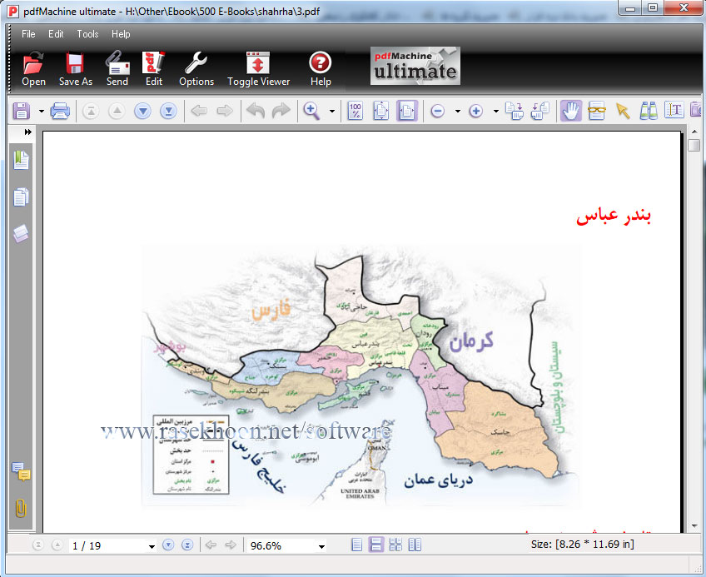Expand the dropdown arrow beside the magnifier zoom tool

pos(332,112)
